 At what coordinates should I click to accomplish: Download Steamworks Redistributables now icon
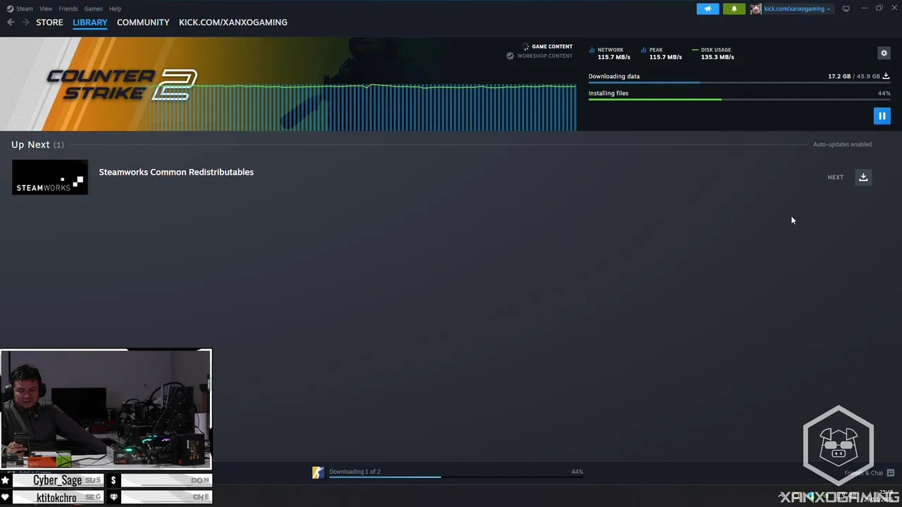(x=863, y=177)
